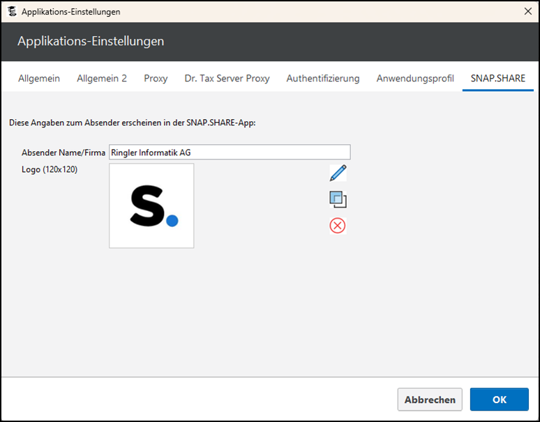The height and width of the screenshot is (422, 540).
Task: Switch to the Allgemein tab
Action: pyautogui.click(x=39, y=79)
